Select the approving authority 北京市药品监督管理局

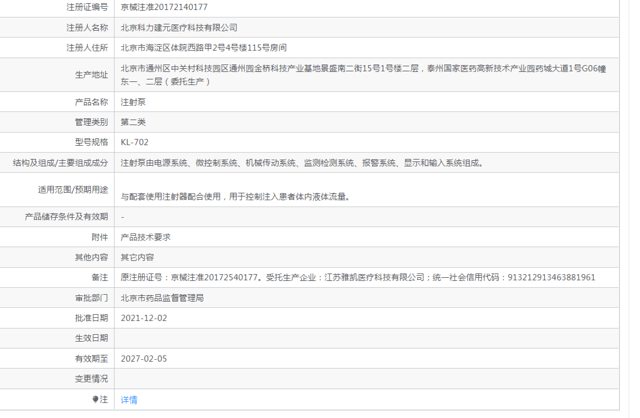[x=162, y=298]
